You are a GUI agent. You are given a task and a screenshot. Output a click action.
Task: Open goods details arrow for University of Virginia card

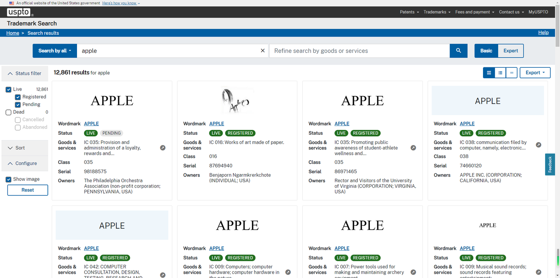[x=413, y=148]
